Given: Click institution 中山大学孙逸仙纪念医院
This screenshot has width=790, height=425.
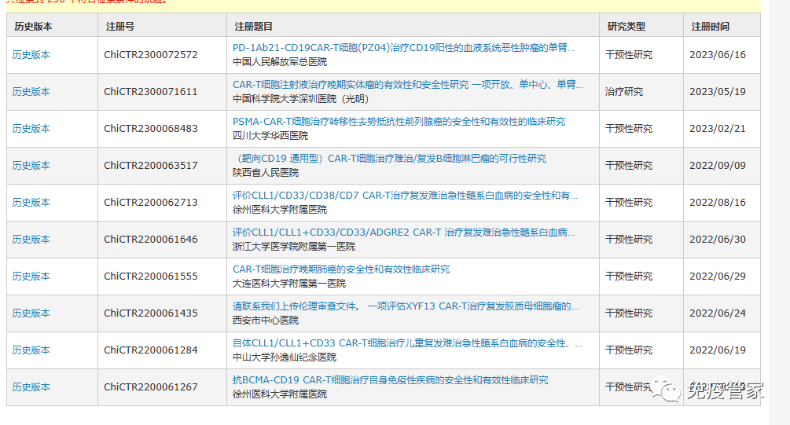Looking at the screenshot, I should [285, 357].
